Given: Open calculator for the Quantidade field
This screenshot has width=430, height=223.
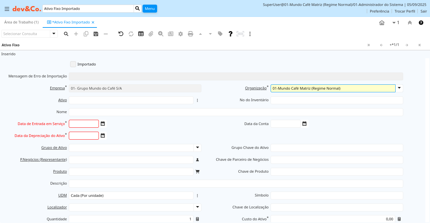Looking at the screenshot, I should (197, 219).
